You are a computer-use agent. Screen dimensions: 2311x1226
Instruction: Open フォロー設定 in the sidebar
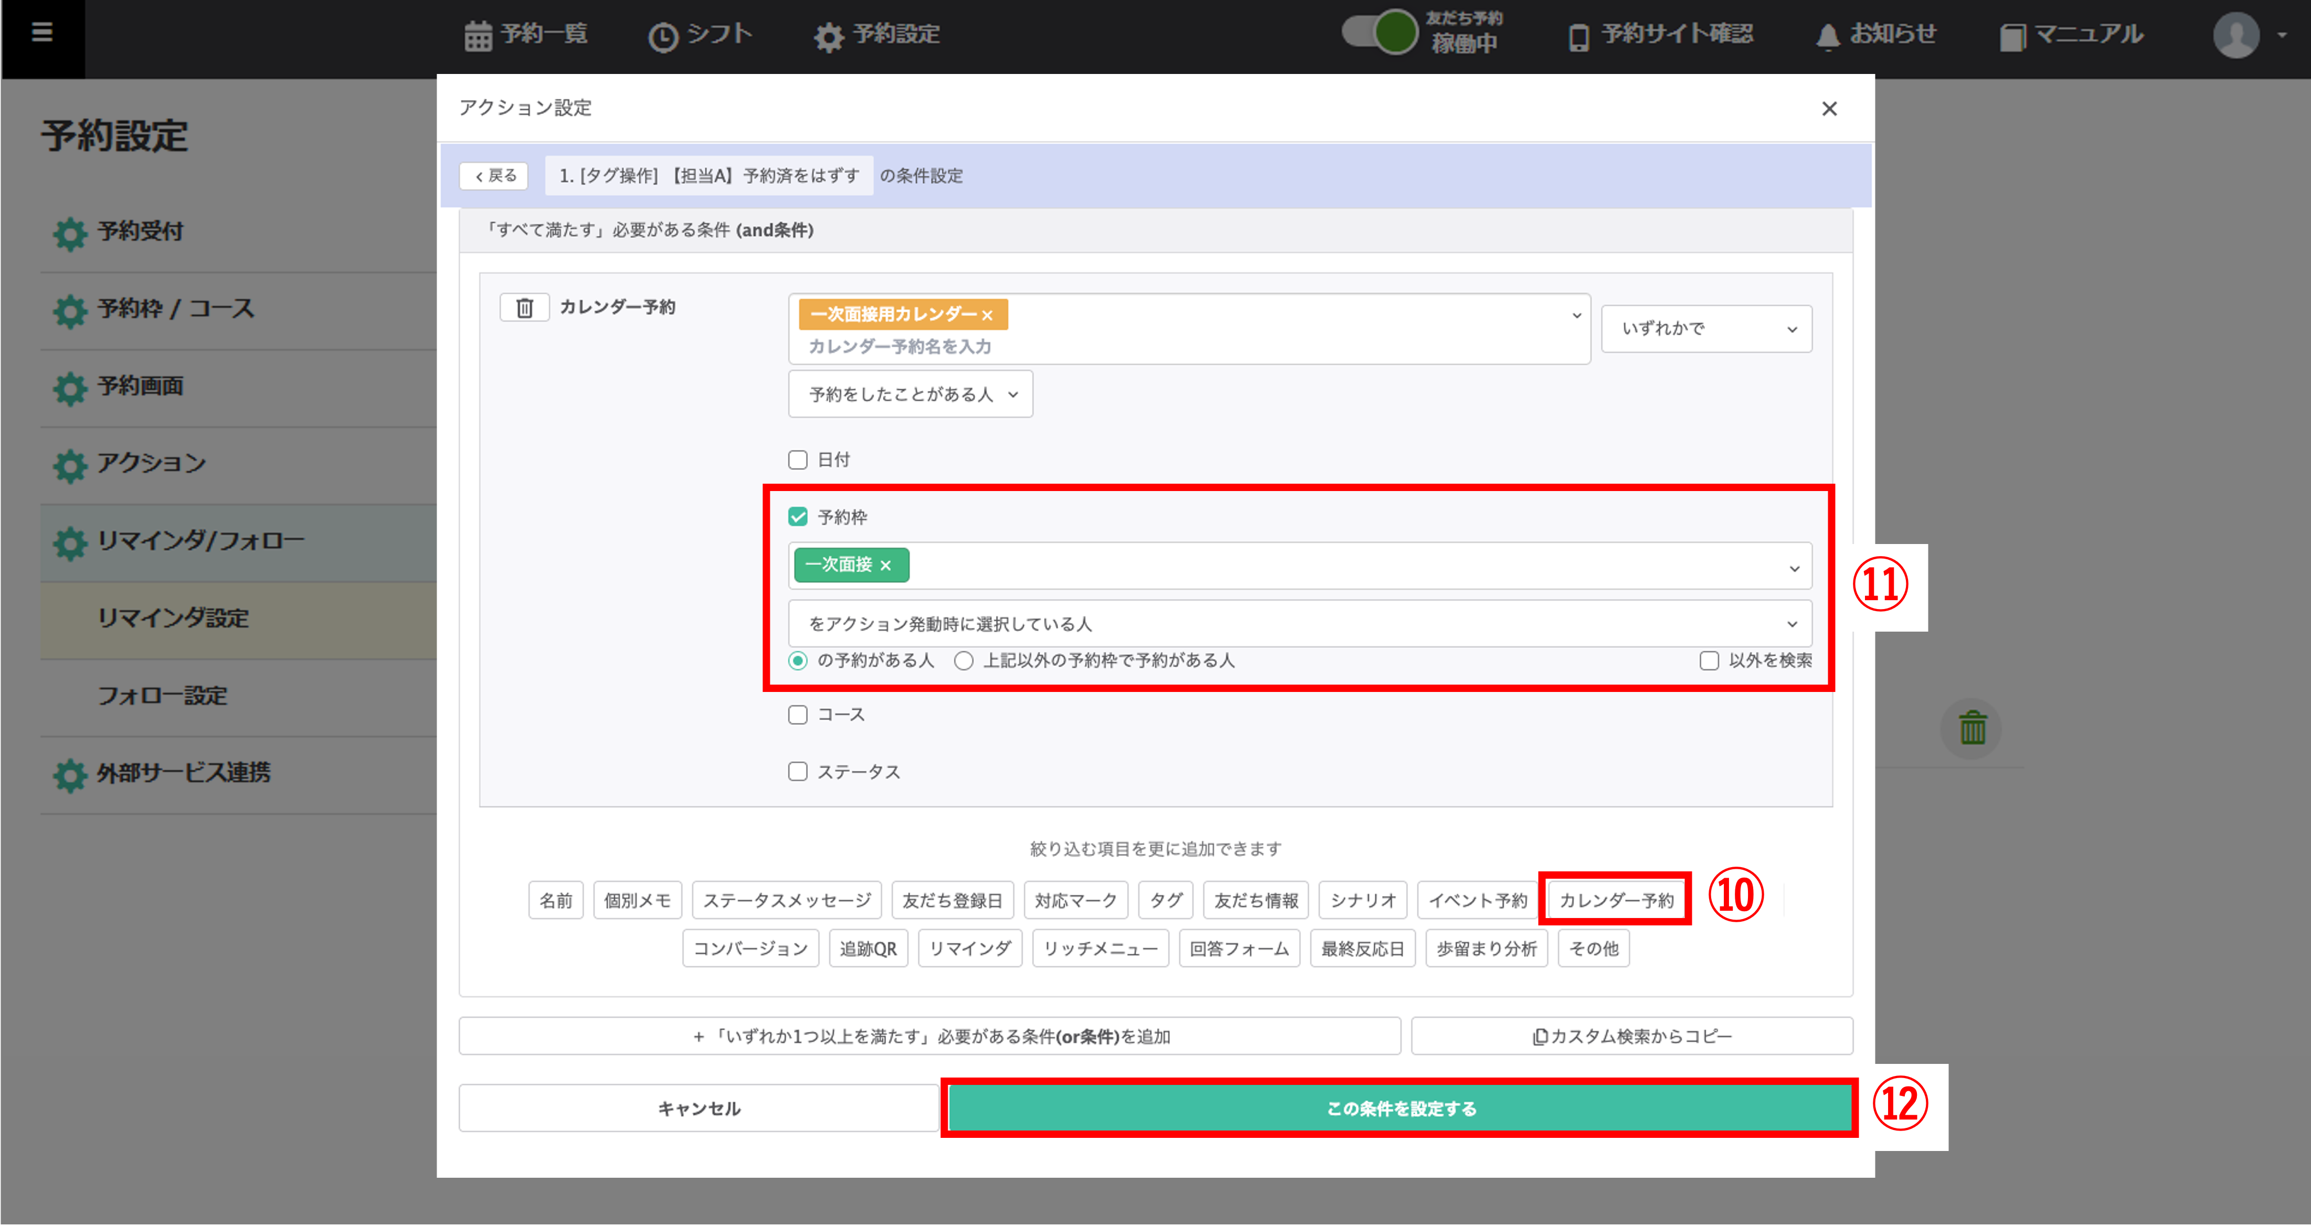pyautogui.click(x=162, y=696)
